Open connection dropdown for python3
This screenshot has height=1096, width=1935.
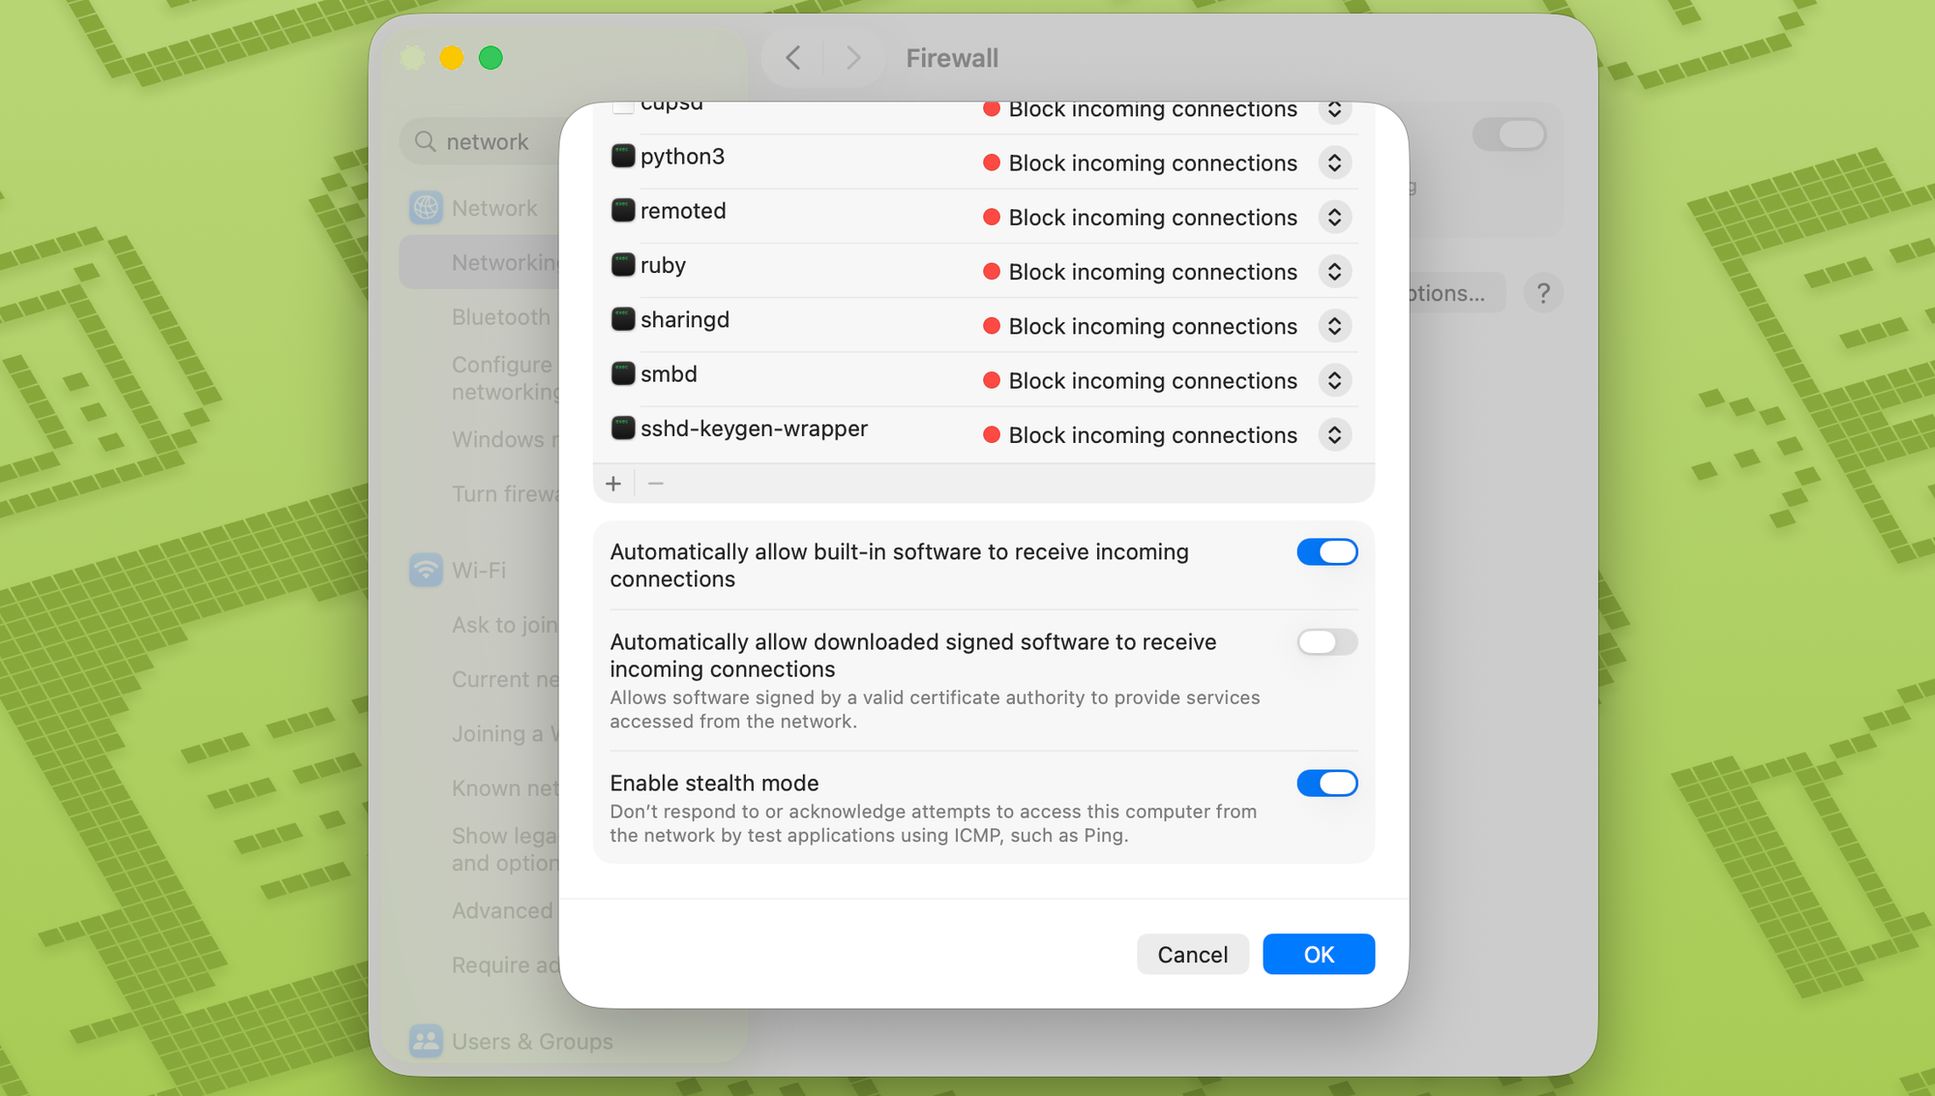tap(1334, 163)
